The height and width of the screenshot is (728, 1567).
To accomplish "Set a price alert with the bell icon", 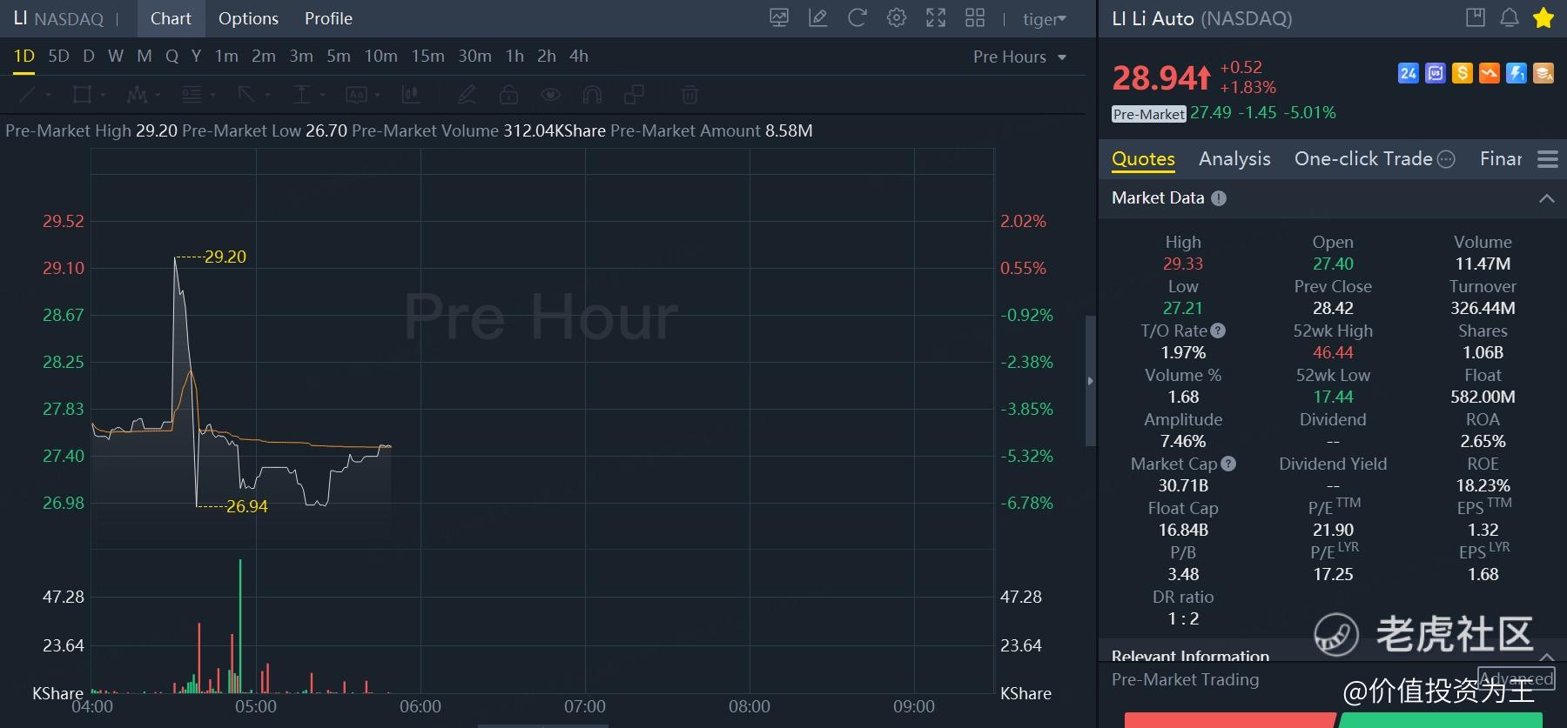I will point(1510,17).
